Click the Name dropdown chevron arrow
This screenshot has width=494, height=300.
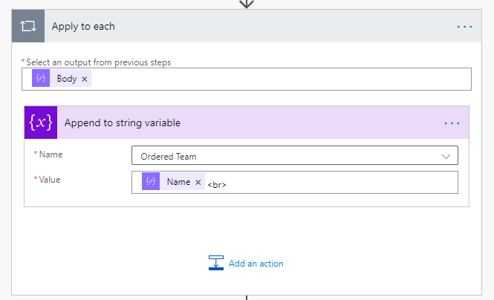[446, 156]
